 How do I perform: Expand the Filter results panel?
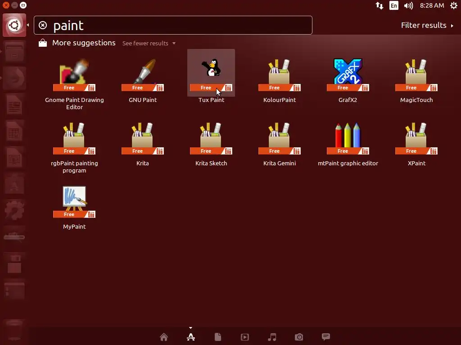tap(427, 25)
